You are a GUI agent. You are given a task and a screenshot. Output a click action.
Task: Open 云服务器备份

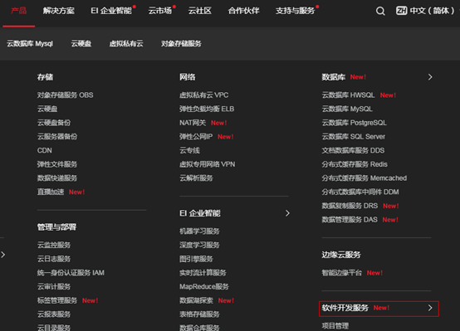[x=57, y=136]
